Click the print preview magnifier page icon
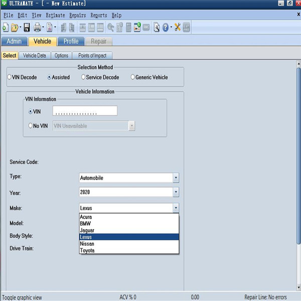The width and height of the screenshot is (301, 301). pos(157,27)
